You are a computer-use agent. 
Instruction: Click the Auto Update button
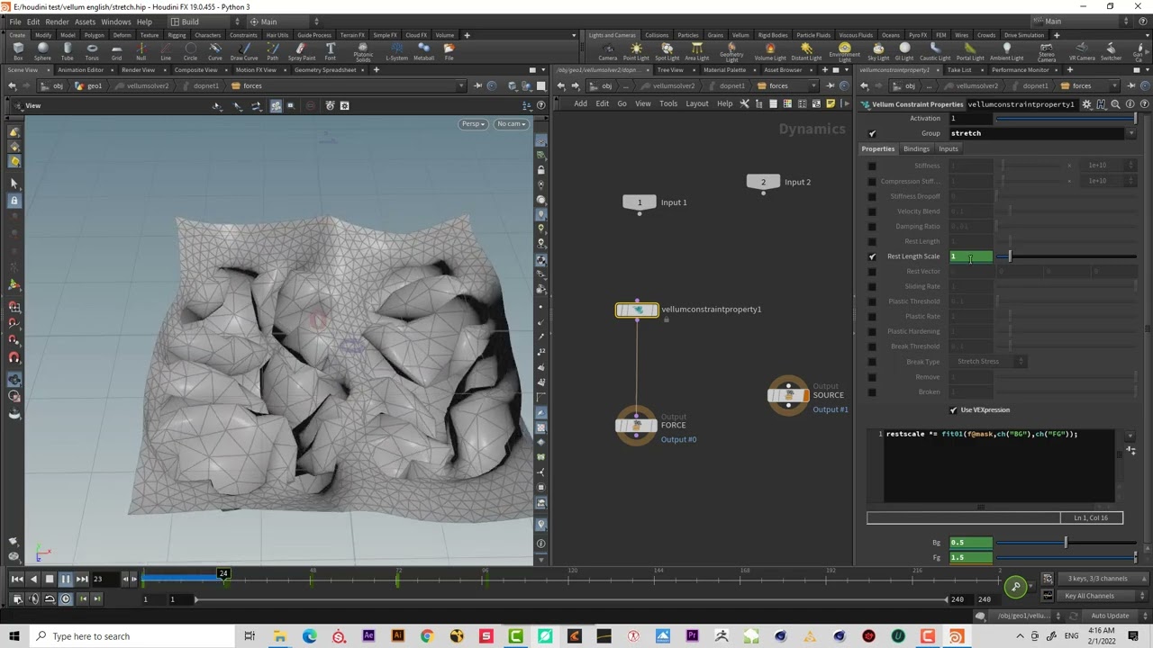(x=1110, y=616)
